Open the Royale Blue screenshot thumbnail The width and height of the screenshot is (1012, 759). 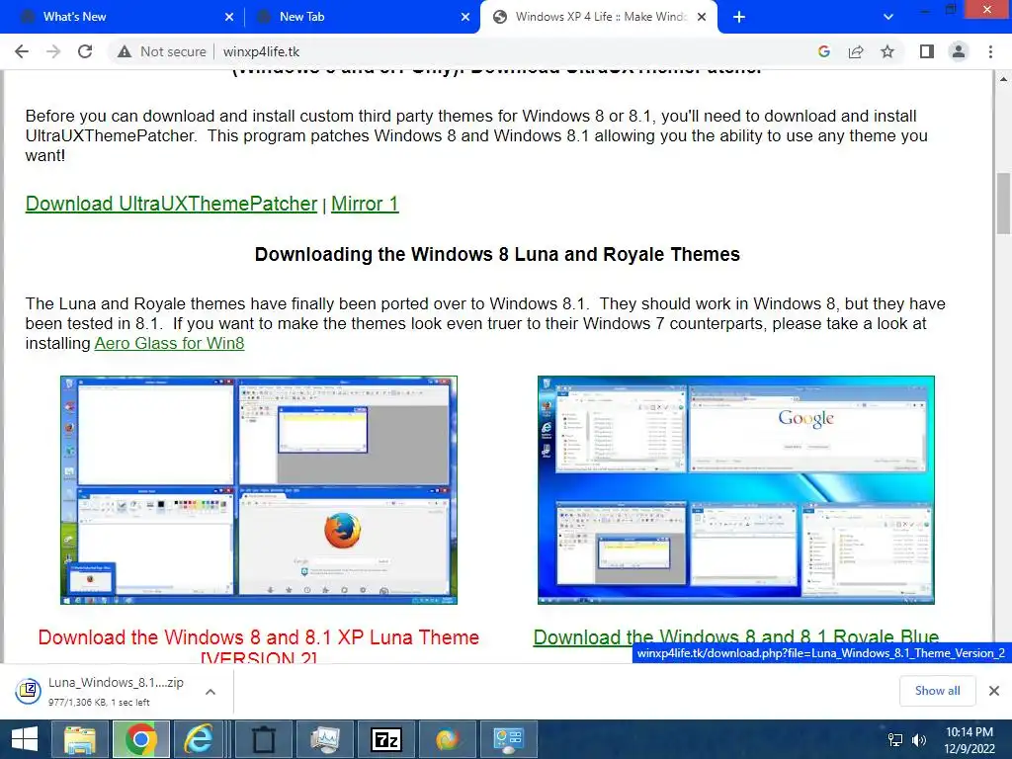735,490
